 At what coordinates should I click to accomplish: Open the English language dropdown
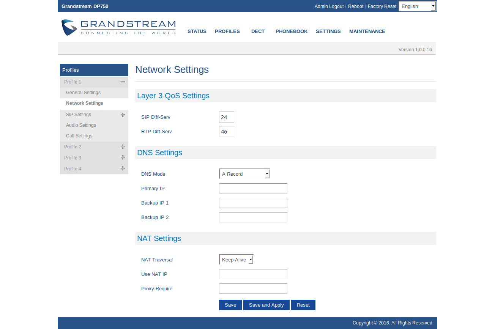[418, 6]
